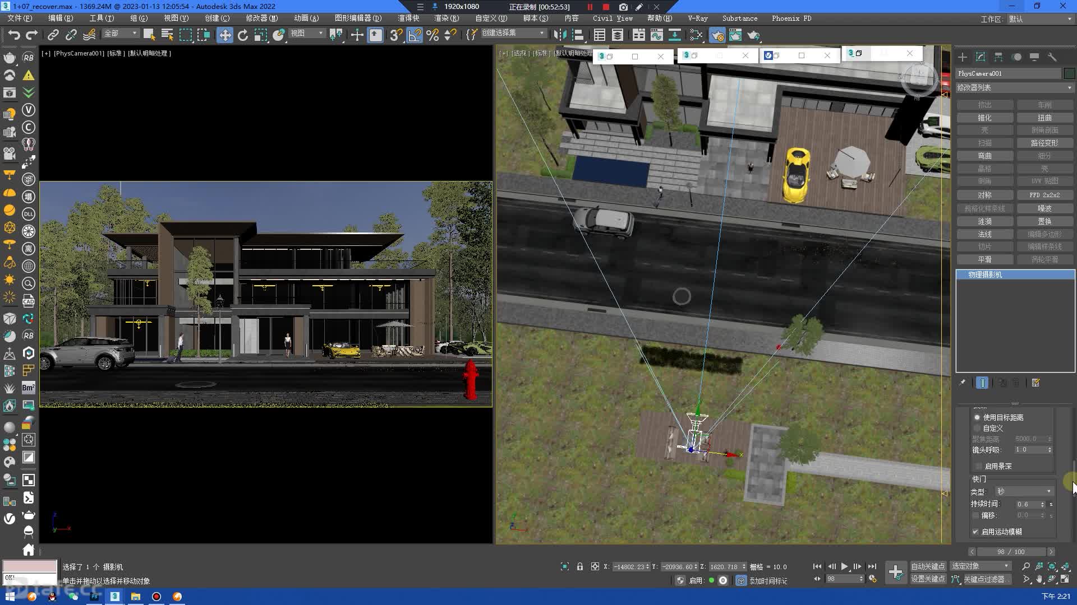This screenshot has height=605, width=1077.
Task: Toggle the 3D Snaps button
Action: 396,35
